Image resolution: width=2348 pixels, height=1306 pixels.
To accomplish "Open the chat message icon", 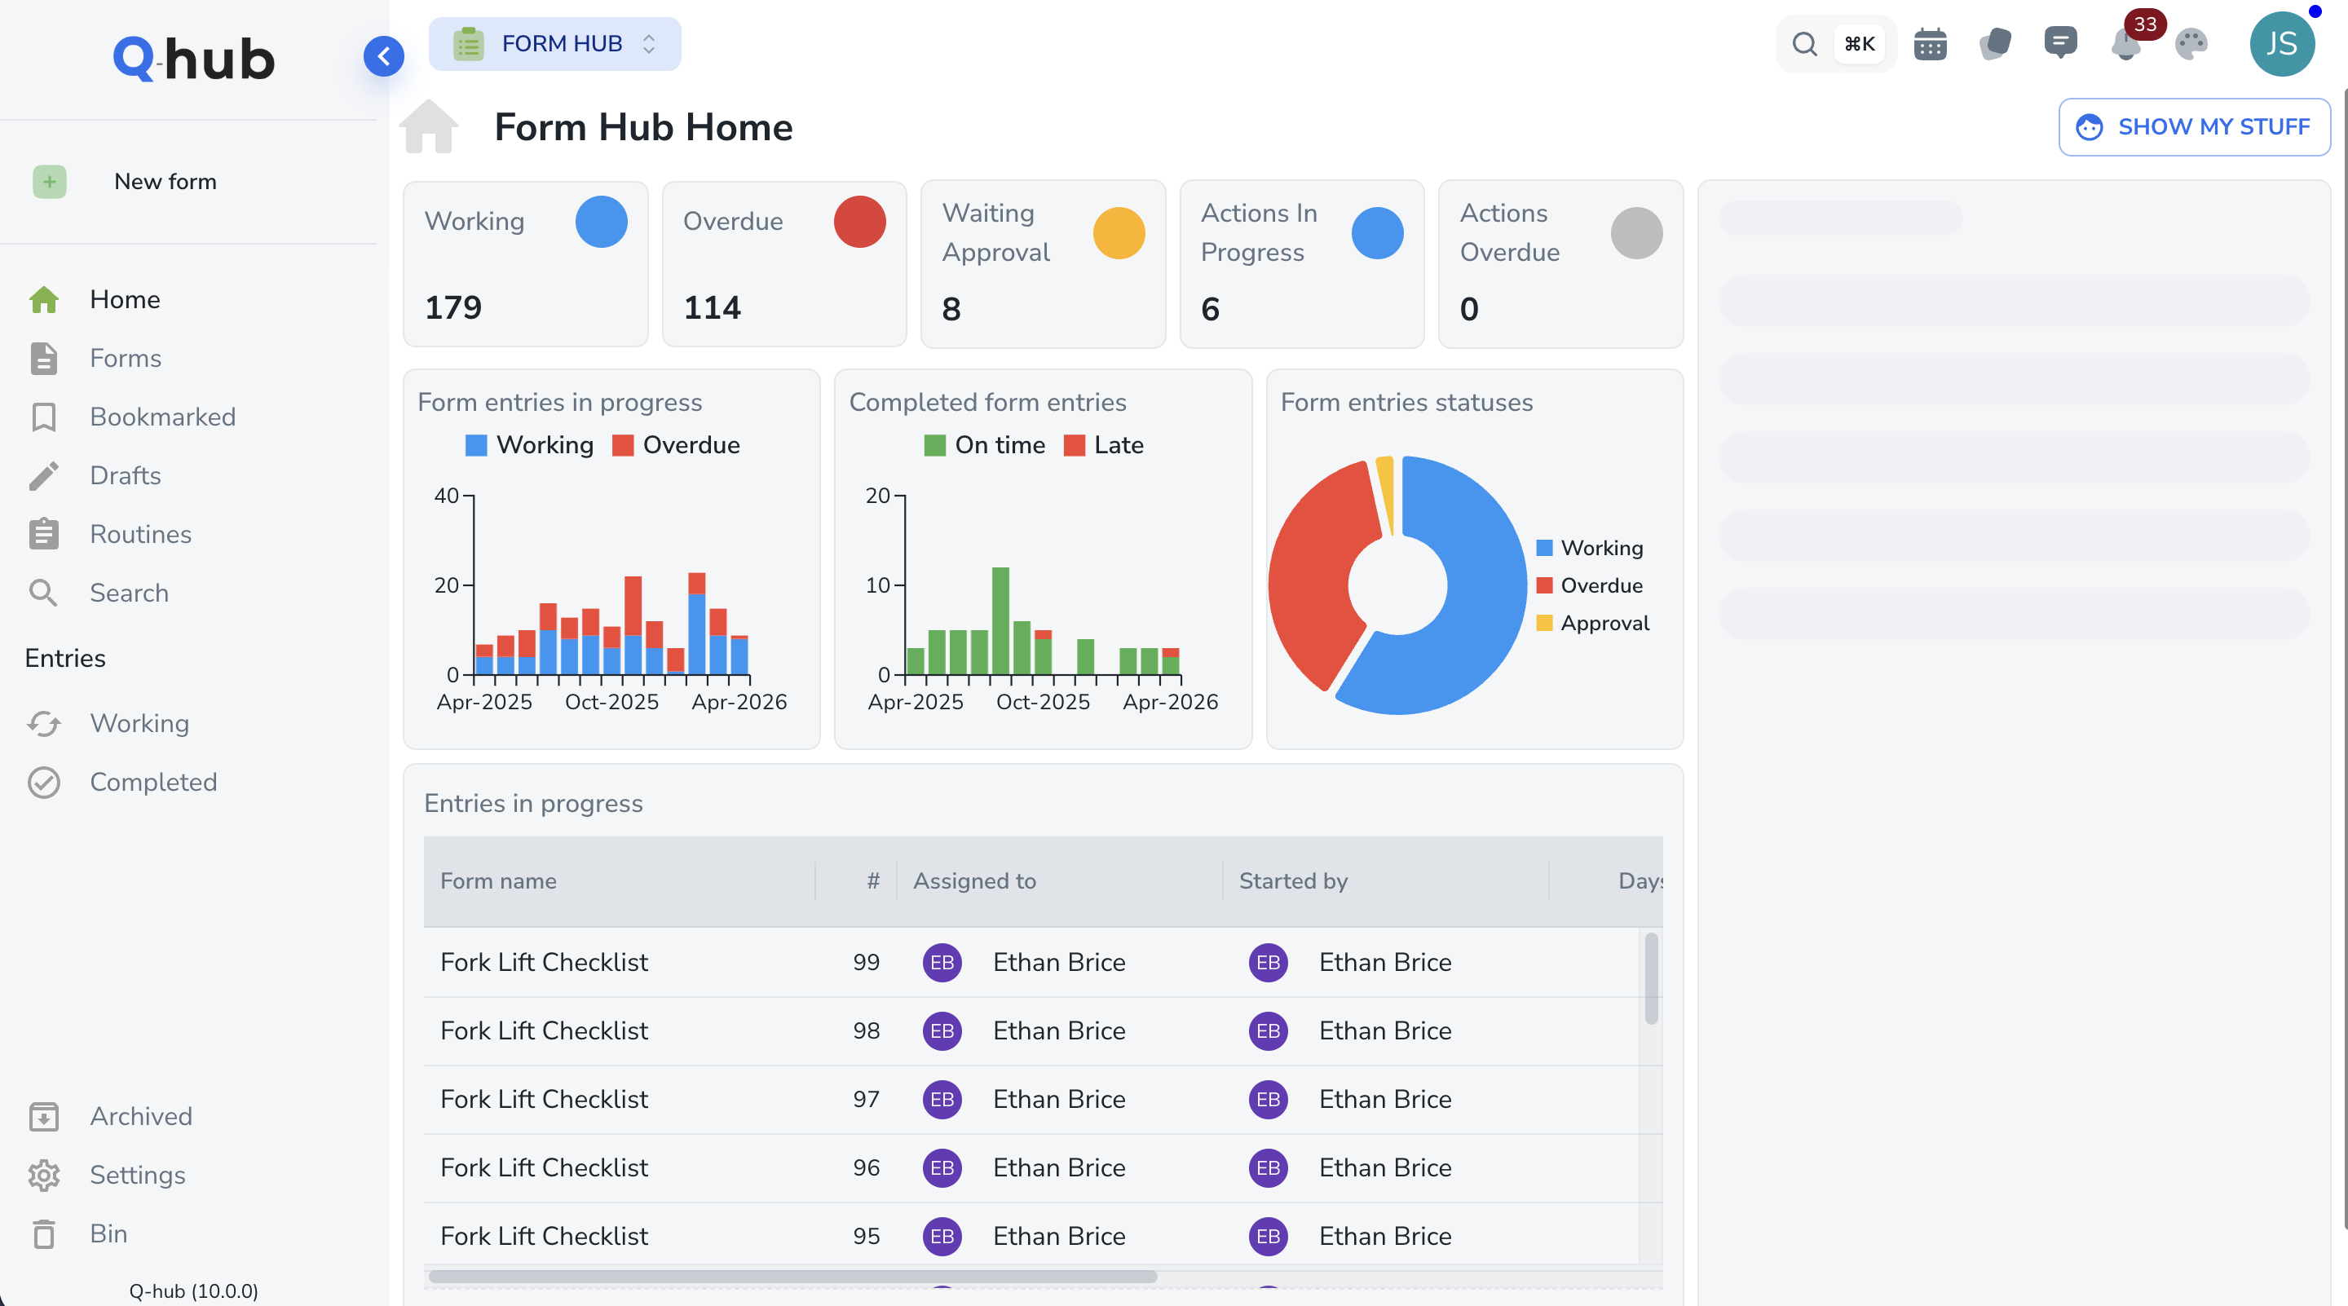I will click(2061, 43).
